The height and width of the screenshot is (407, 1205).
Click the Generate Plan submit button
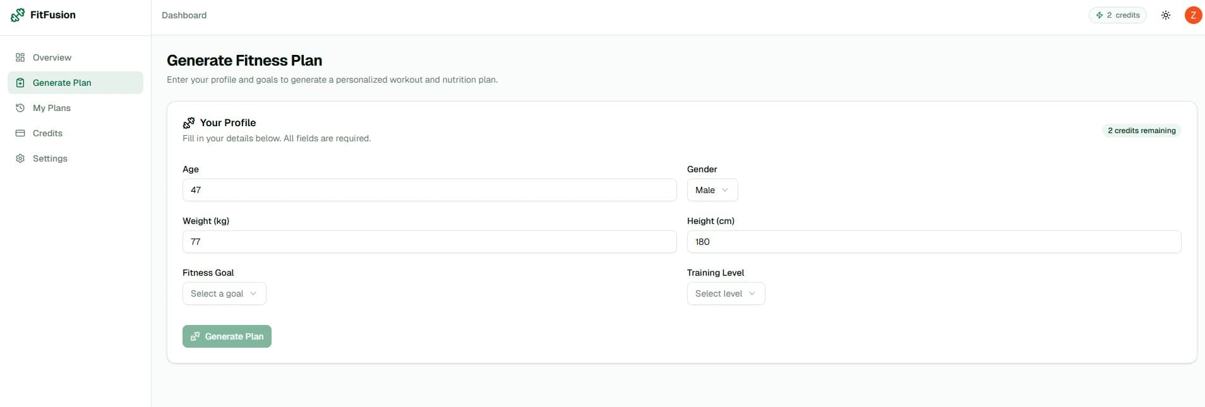[x=227, y=336]
